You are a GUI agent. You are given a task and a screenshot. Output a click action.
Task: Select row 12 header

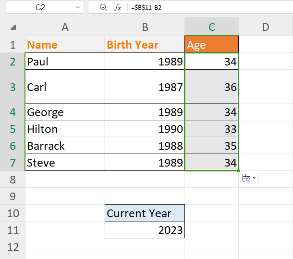point(12,246)
